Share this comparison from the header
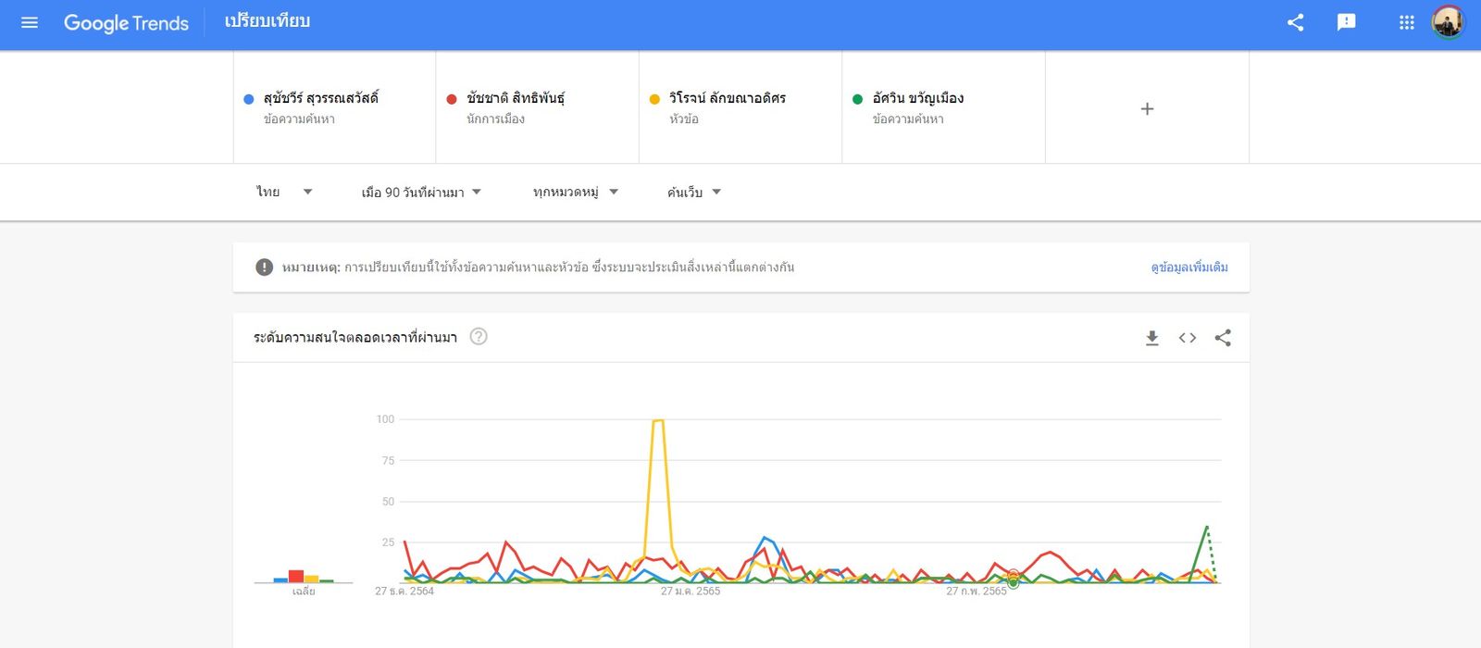Screen dimensions: 1481x648 coord(1295,22)
